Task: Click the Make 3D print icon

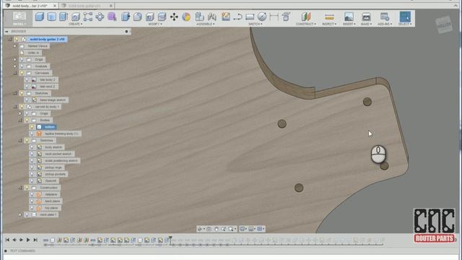Action: pos(366,17)
